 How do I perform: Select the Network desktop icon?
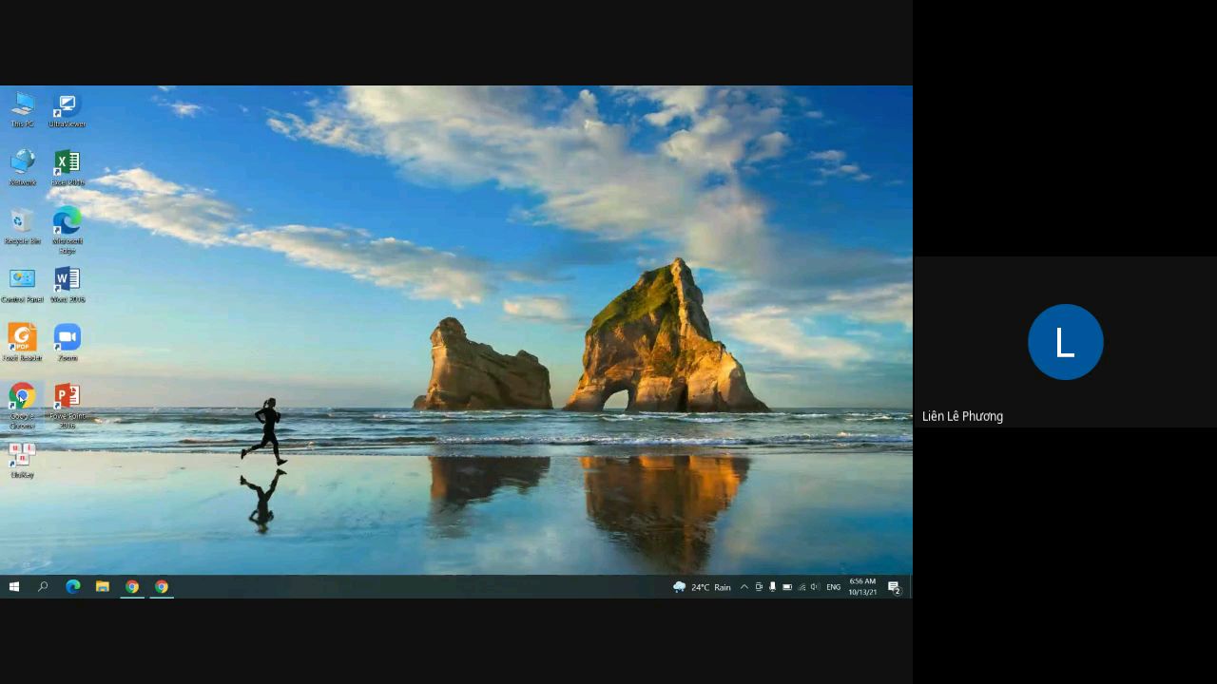pos(22,164)
